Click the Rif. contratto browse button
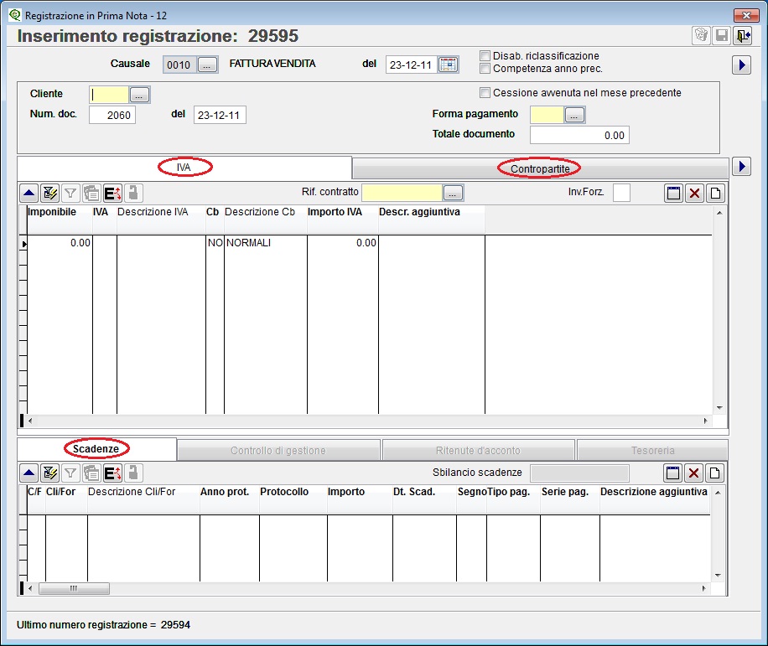This screenshot has width=768, height=646. 453,193
